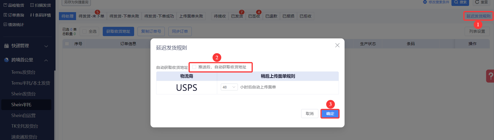Select the 已报损 tab

tap(289, 16)
